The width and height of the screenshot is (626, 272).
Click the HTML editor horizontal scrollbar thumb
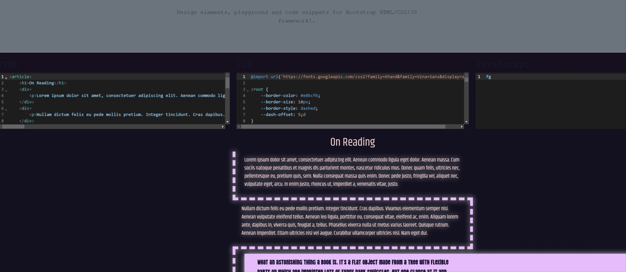tap(13, 127)
